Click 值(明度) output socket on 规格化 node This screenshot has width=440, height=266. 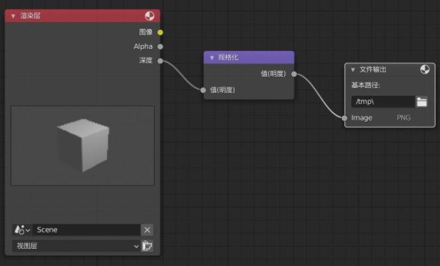[294, 74]
